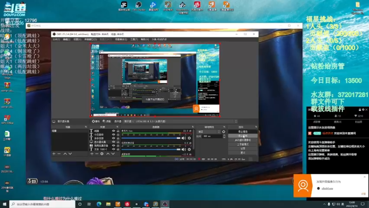The height and width of the screenshot is (208, 369).
Task: Move the selected source down in the list
Action: (x=113, y=154)
